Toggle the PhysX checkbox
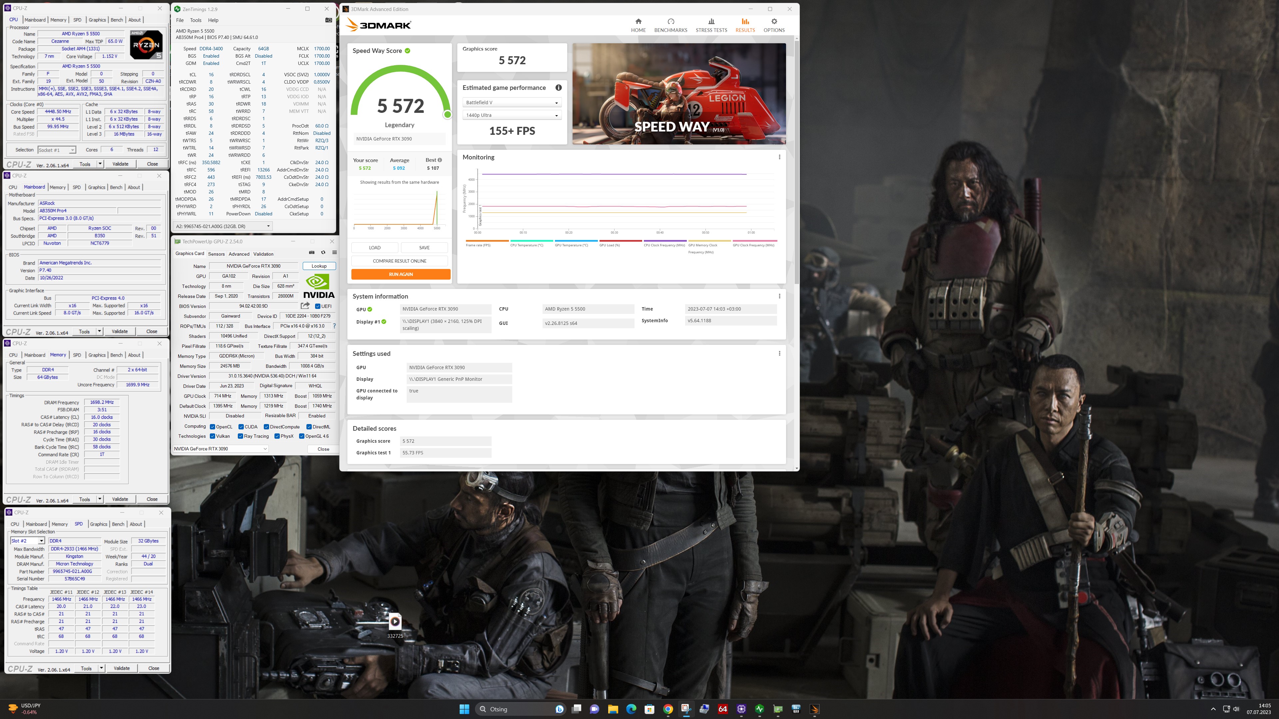Viewport: 1279px width, 719px height. (x=277, y=436)
